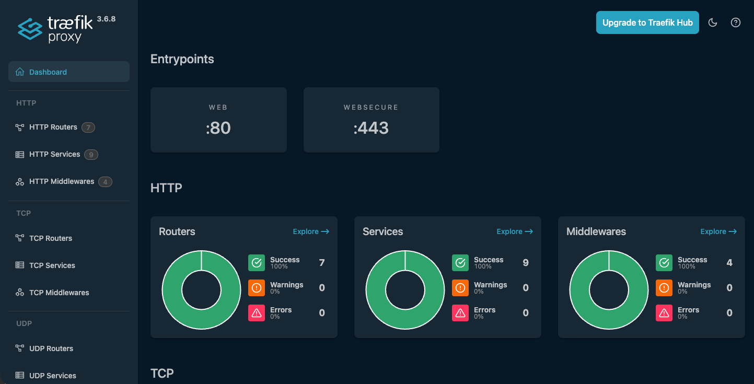Click the HTTP Services sidebar icon

point(20,155)
